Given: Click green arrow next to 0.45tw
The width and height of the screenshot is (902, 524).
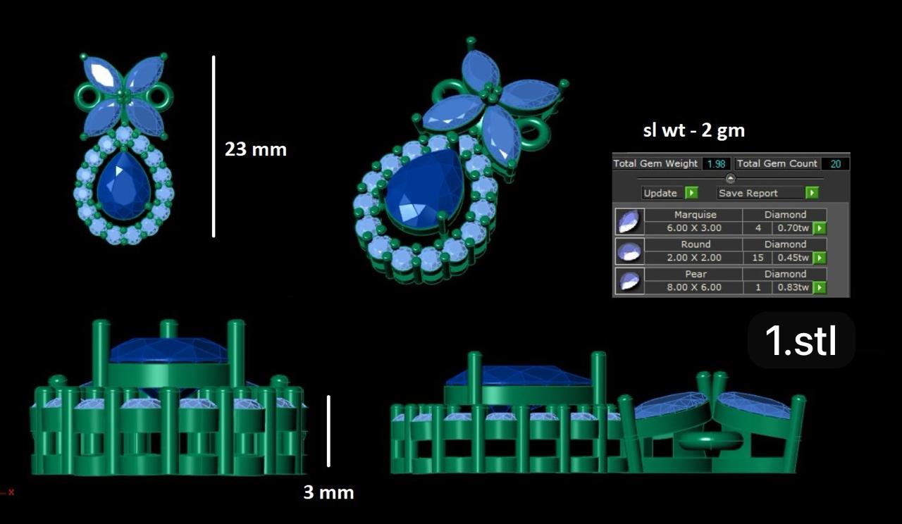Looking at the screenshot, I should (820, 258).
